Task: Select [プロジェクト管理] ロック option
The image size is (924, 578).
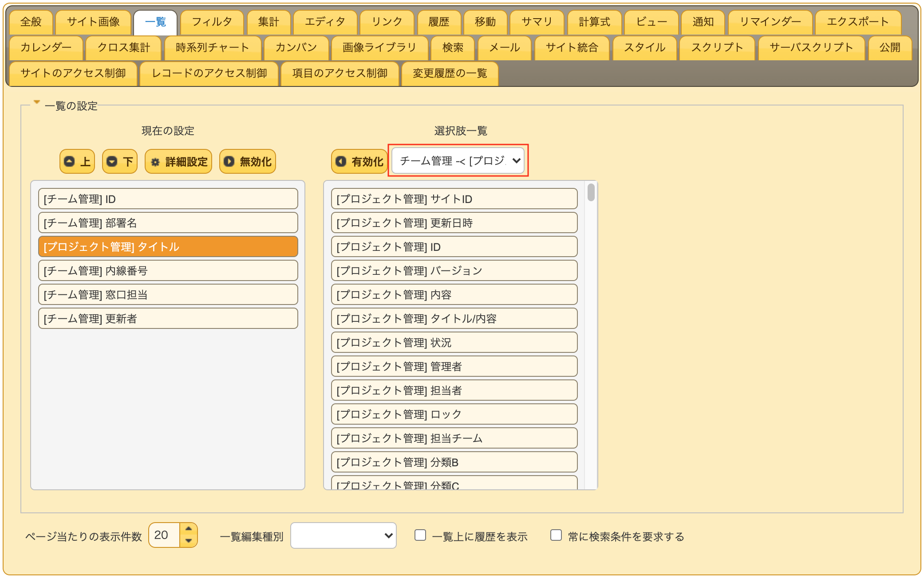Action: click(x=454, y=414)
